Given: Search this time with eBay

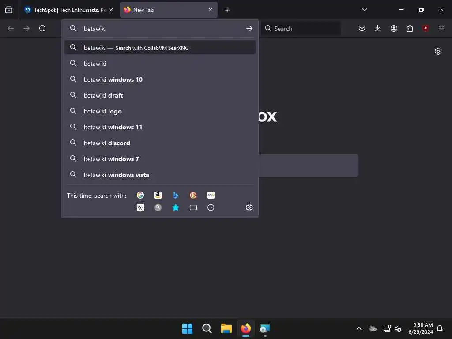Looking at the screenshot, I should (x=211, y=195).
